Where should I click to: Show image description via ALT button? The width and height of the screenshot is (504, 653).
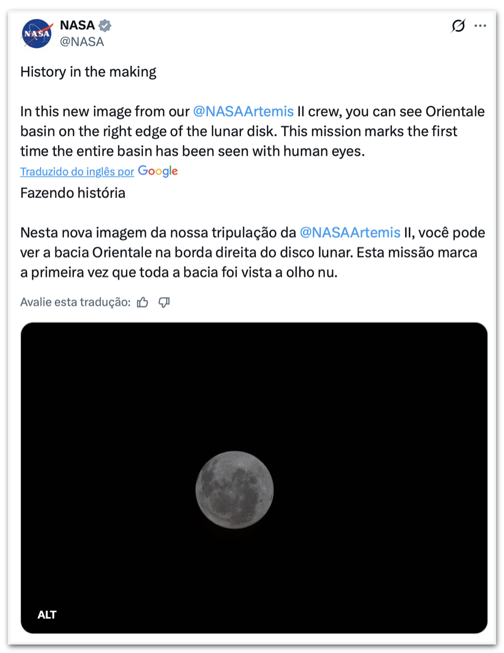[47, 615]
